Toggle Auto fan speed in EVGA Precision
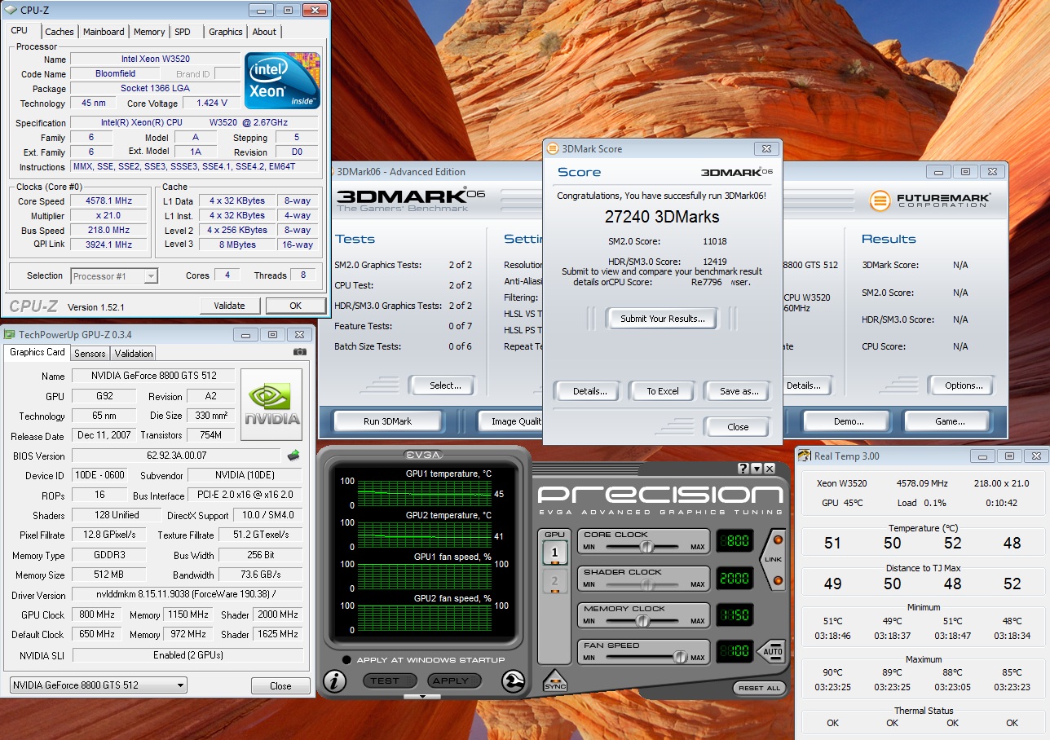Viewport: 1050px width, 740px height. (x=772, y=652)
